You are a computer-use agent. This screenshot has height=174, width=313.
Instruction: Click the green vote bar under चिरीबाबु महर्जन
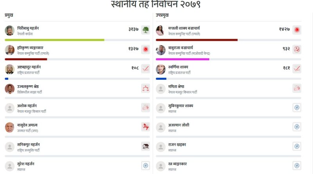[54, 40]
